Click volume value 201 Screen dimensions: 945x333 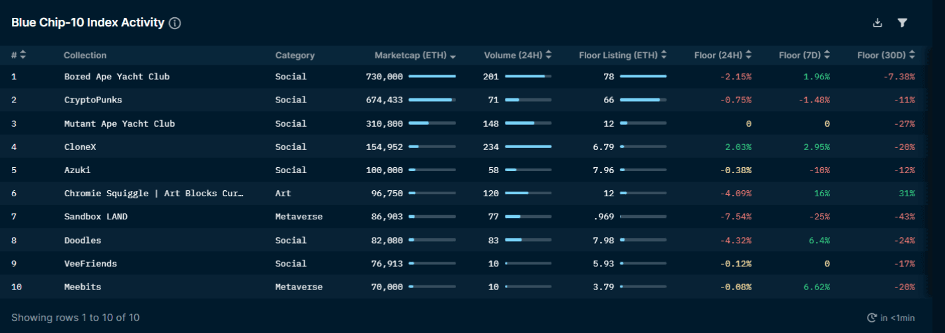(x=491, y=77)
